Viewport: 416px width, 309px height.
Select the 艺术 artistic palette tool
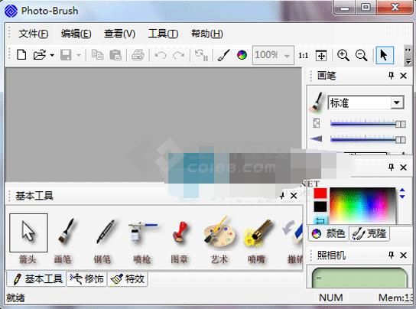(x=219, y=239)
